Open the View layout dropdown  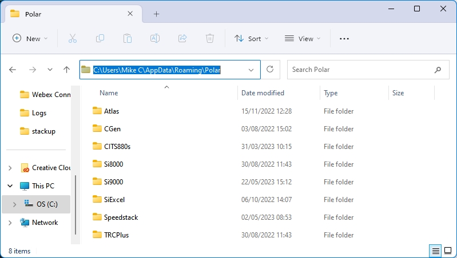[303, 38]
